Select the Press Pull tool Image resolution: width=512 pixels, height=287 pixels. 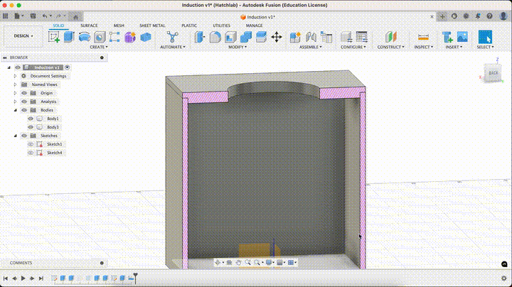tap(200, 37)
